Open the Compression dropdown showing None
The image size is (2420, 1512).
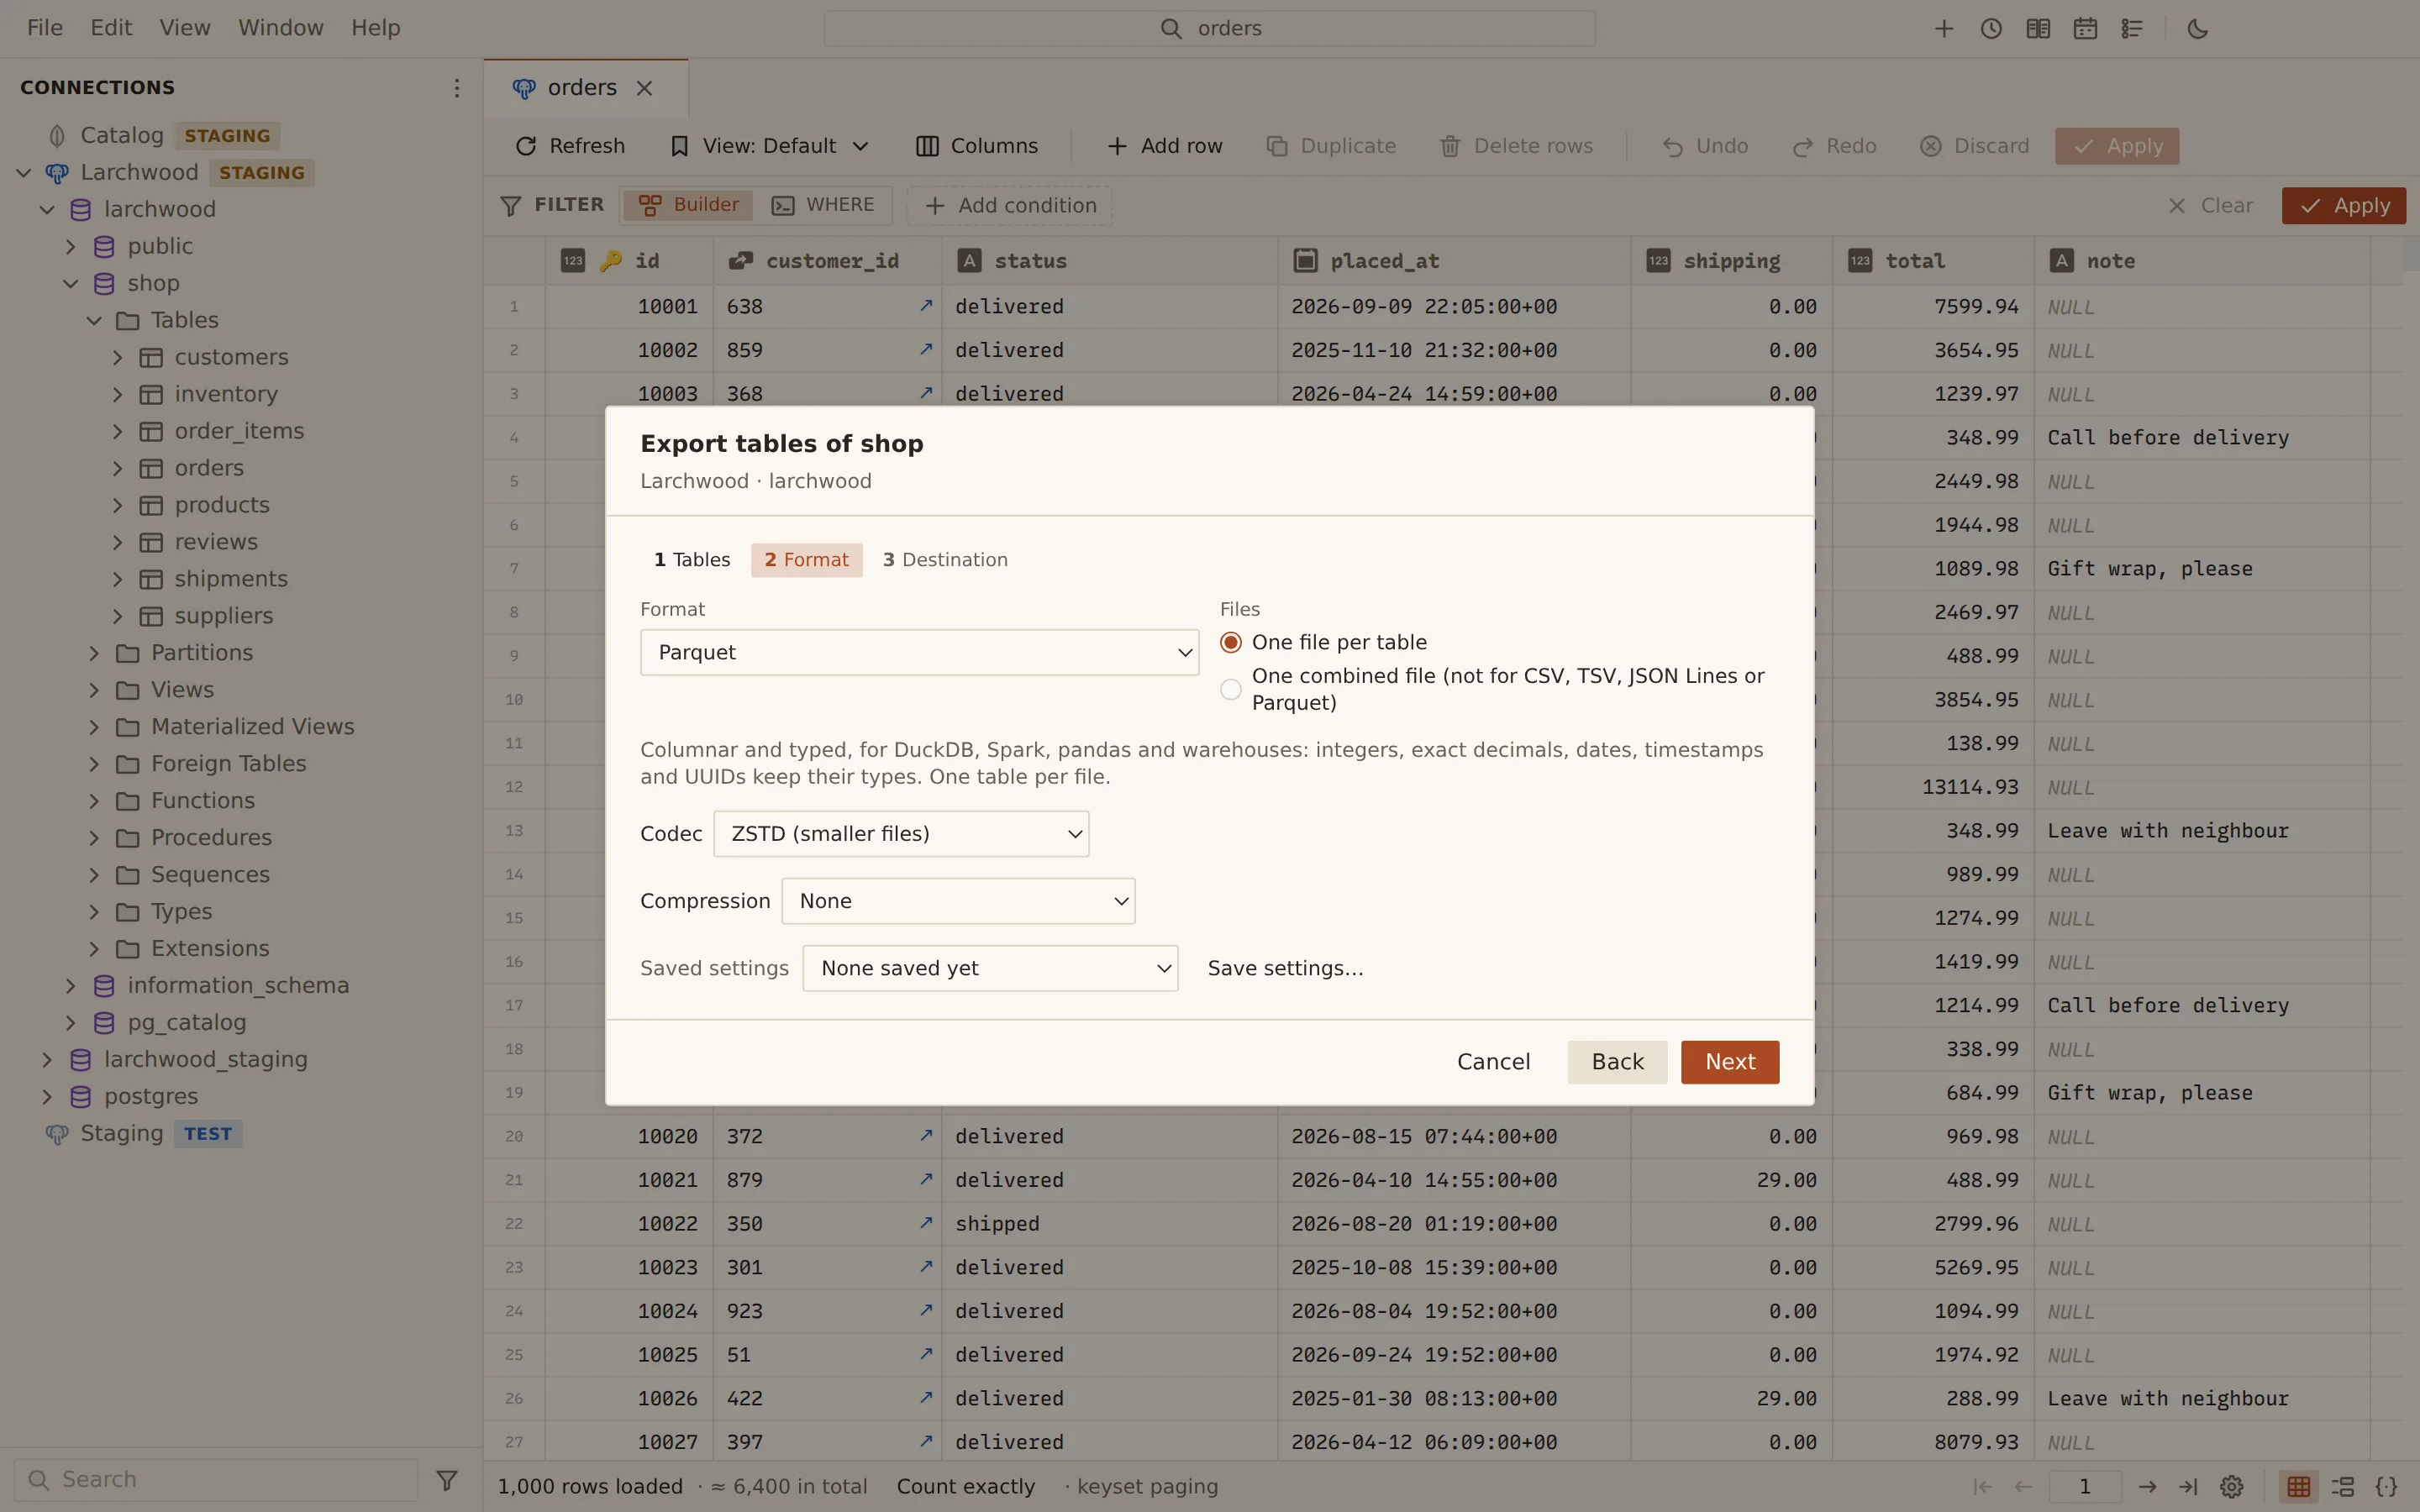(958, 901)
